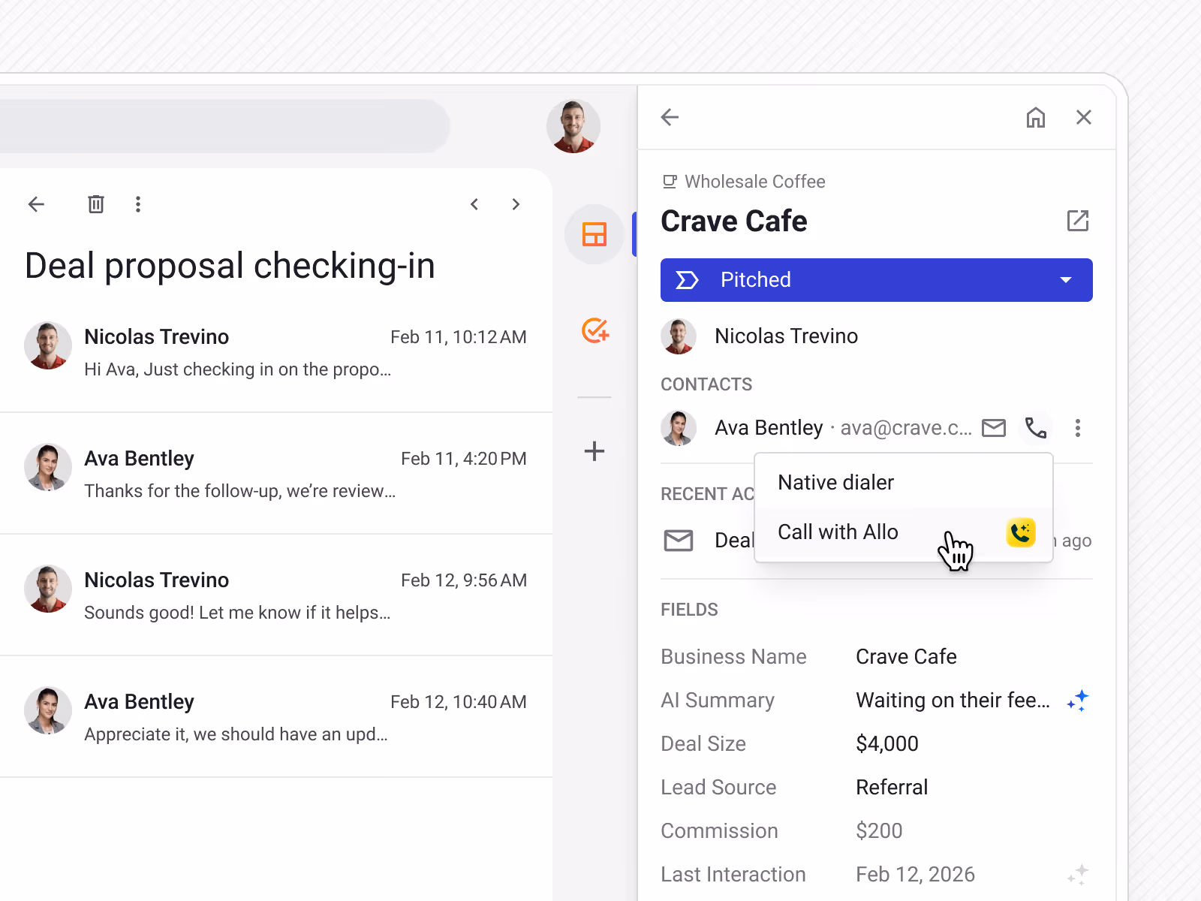Click the AI Summary value text
Image resolution: width=1201 pixels, height=901 pixels.
click(x=953, y=701)
